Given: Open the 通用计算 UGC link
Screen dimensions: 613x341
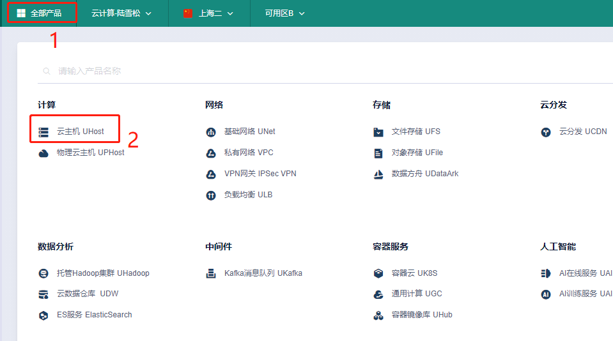Looking at the screenshot, I should 416,294.
